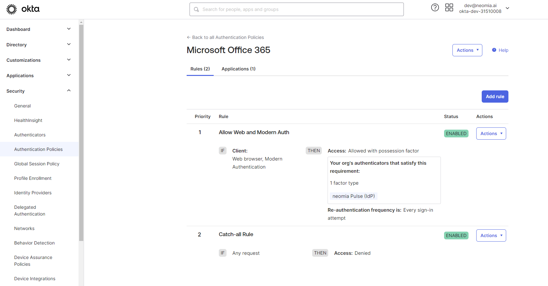Viewport: 548px width, 286px height.
Task: Open Global Session Policy
Action: point(37,164)
